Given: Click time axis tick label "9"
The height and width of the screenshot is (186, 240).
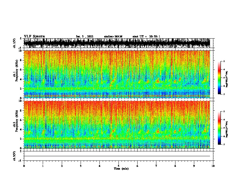Looking at the screenshot, I should [x=194, y=166].
